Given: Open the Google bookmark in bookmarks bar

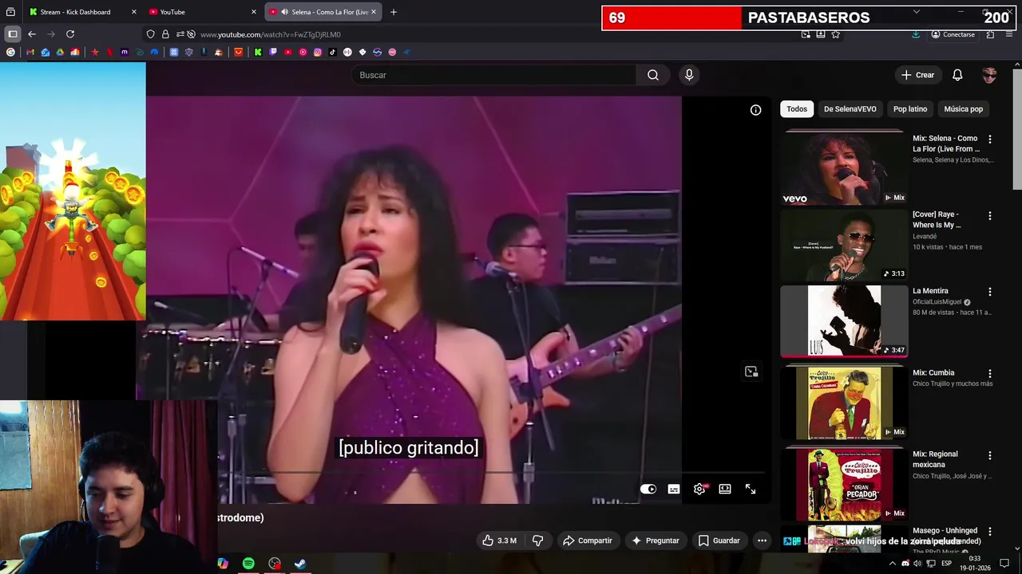Looking at the screenshot, I should tap(10, 52).
